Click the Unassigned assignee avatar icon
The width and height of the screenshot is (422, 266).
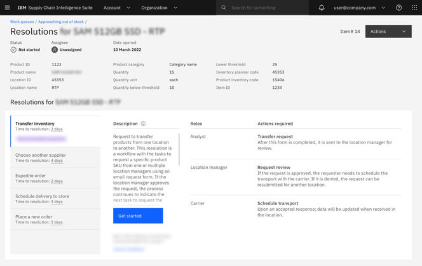point(55,50)
